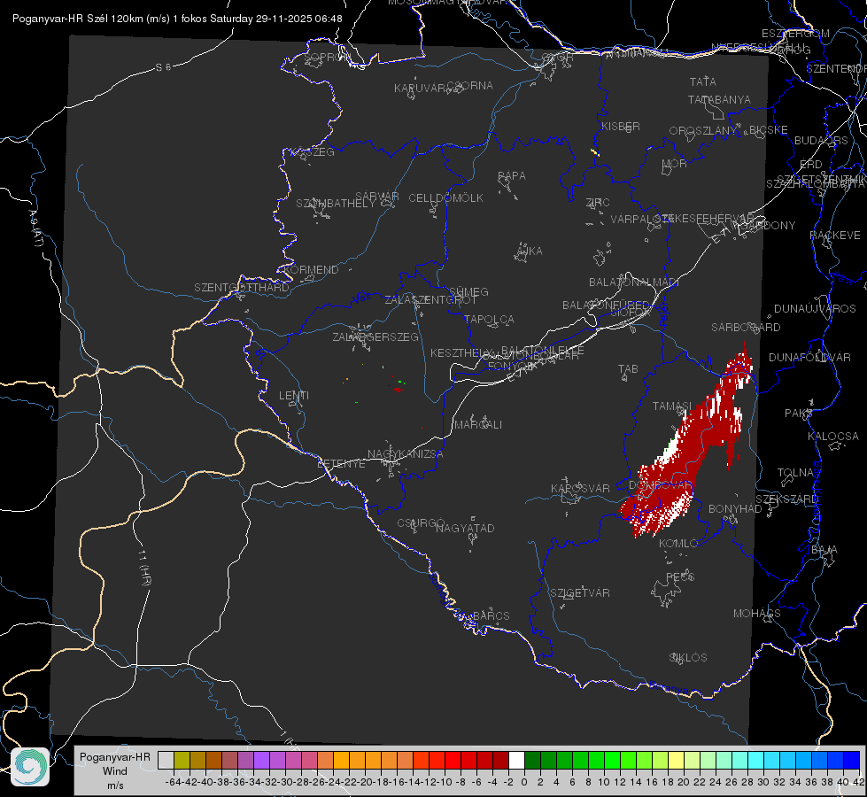Select the SZEKSZÁRD label
This screenshot has width=867, height=797.
point(787,499)
